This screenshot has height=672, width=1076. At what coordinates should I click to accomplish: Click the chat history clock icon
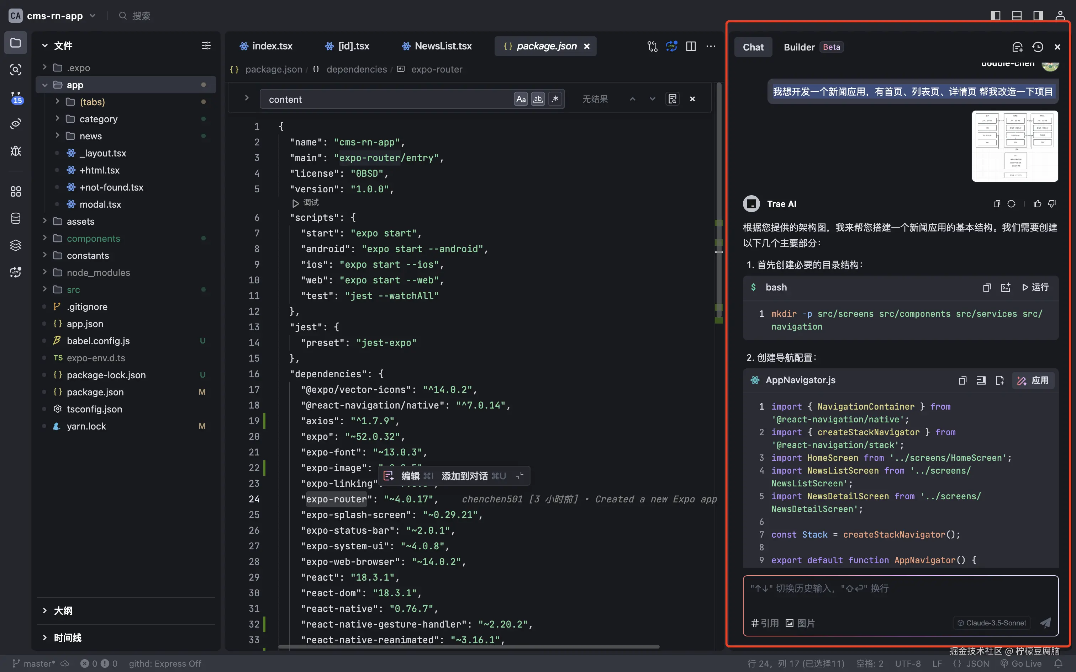pos(1037,47)
